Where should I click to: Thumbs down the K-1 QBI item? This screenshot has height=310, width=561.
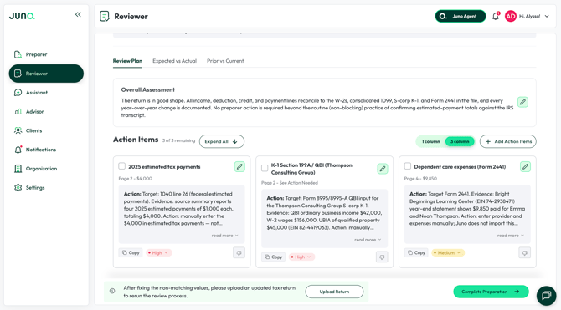(382, 257)
